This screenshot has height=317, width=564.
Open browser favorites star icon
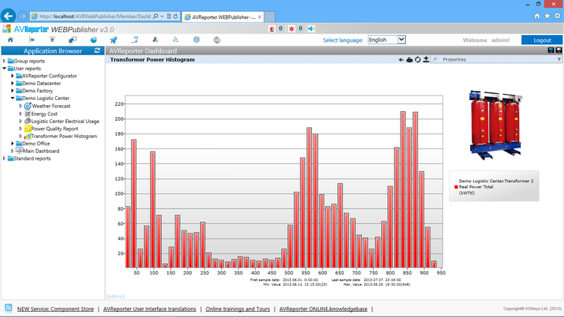547,16
